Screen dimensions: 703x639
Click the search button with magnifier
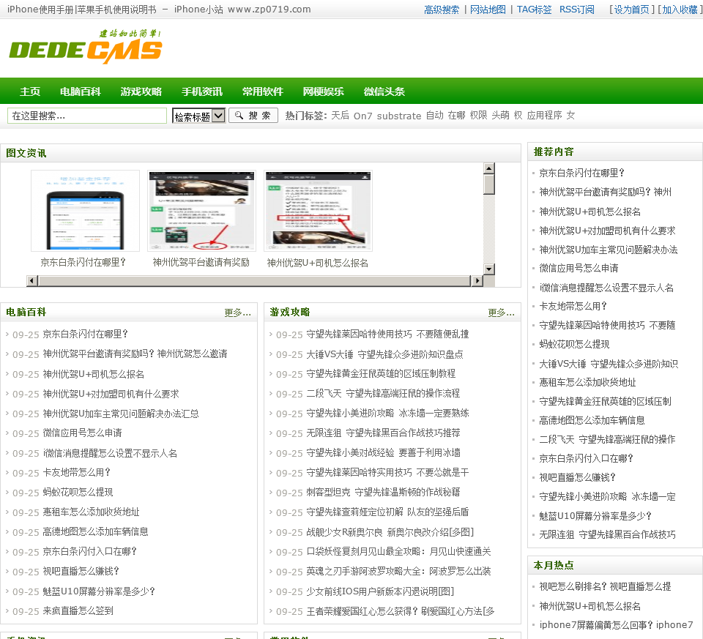[x=253, y=116]
